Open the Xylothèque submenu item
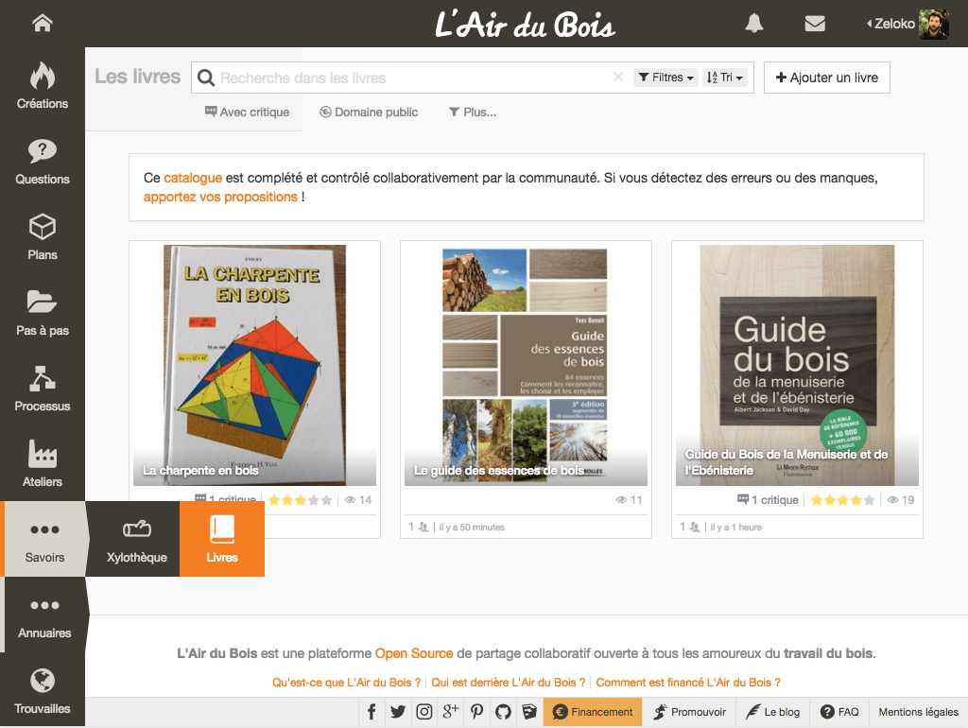Screen dimensions: 968x728 tap(136, 539)
